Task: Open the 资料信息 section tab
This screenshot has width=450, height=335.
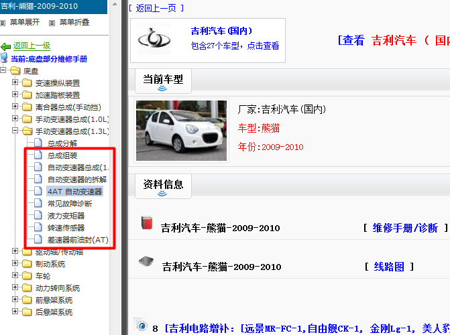Action: pos(163,186)
